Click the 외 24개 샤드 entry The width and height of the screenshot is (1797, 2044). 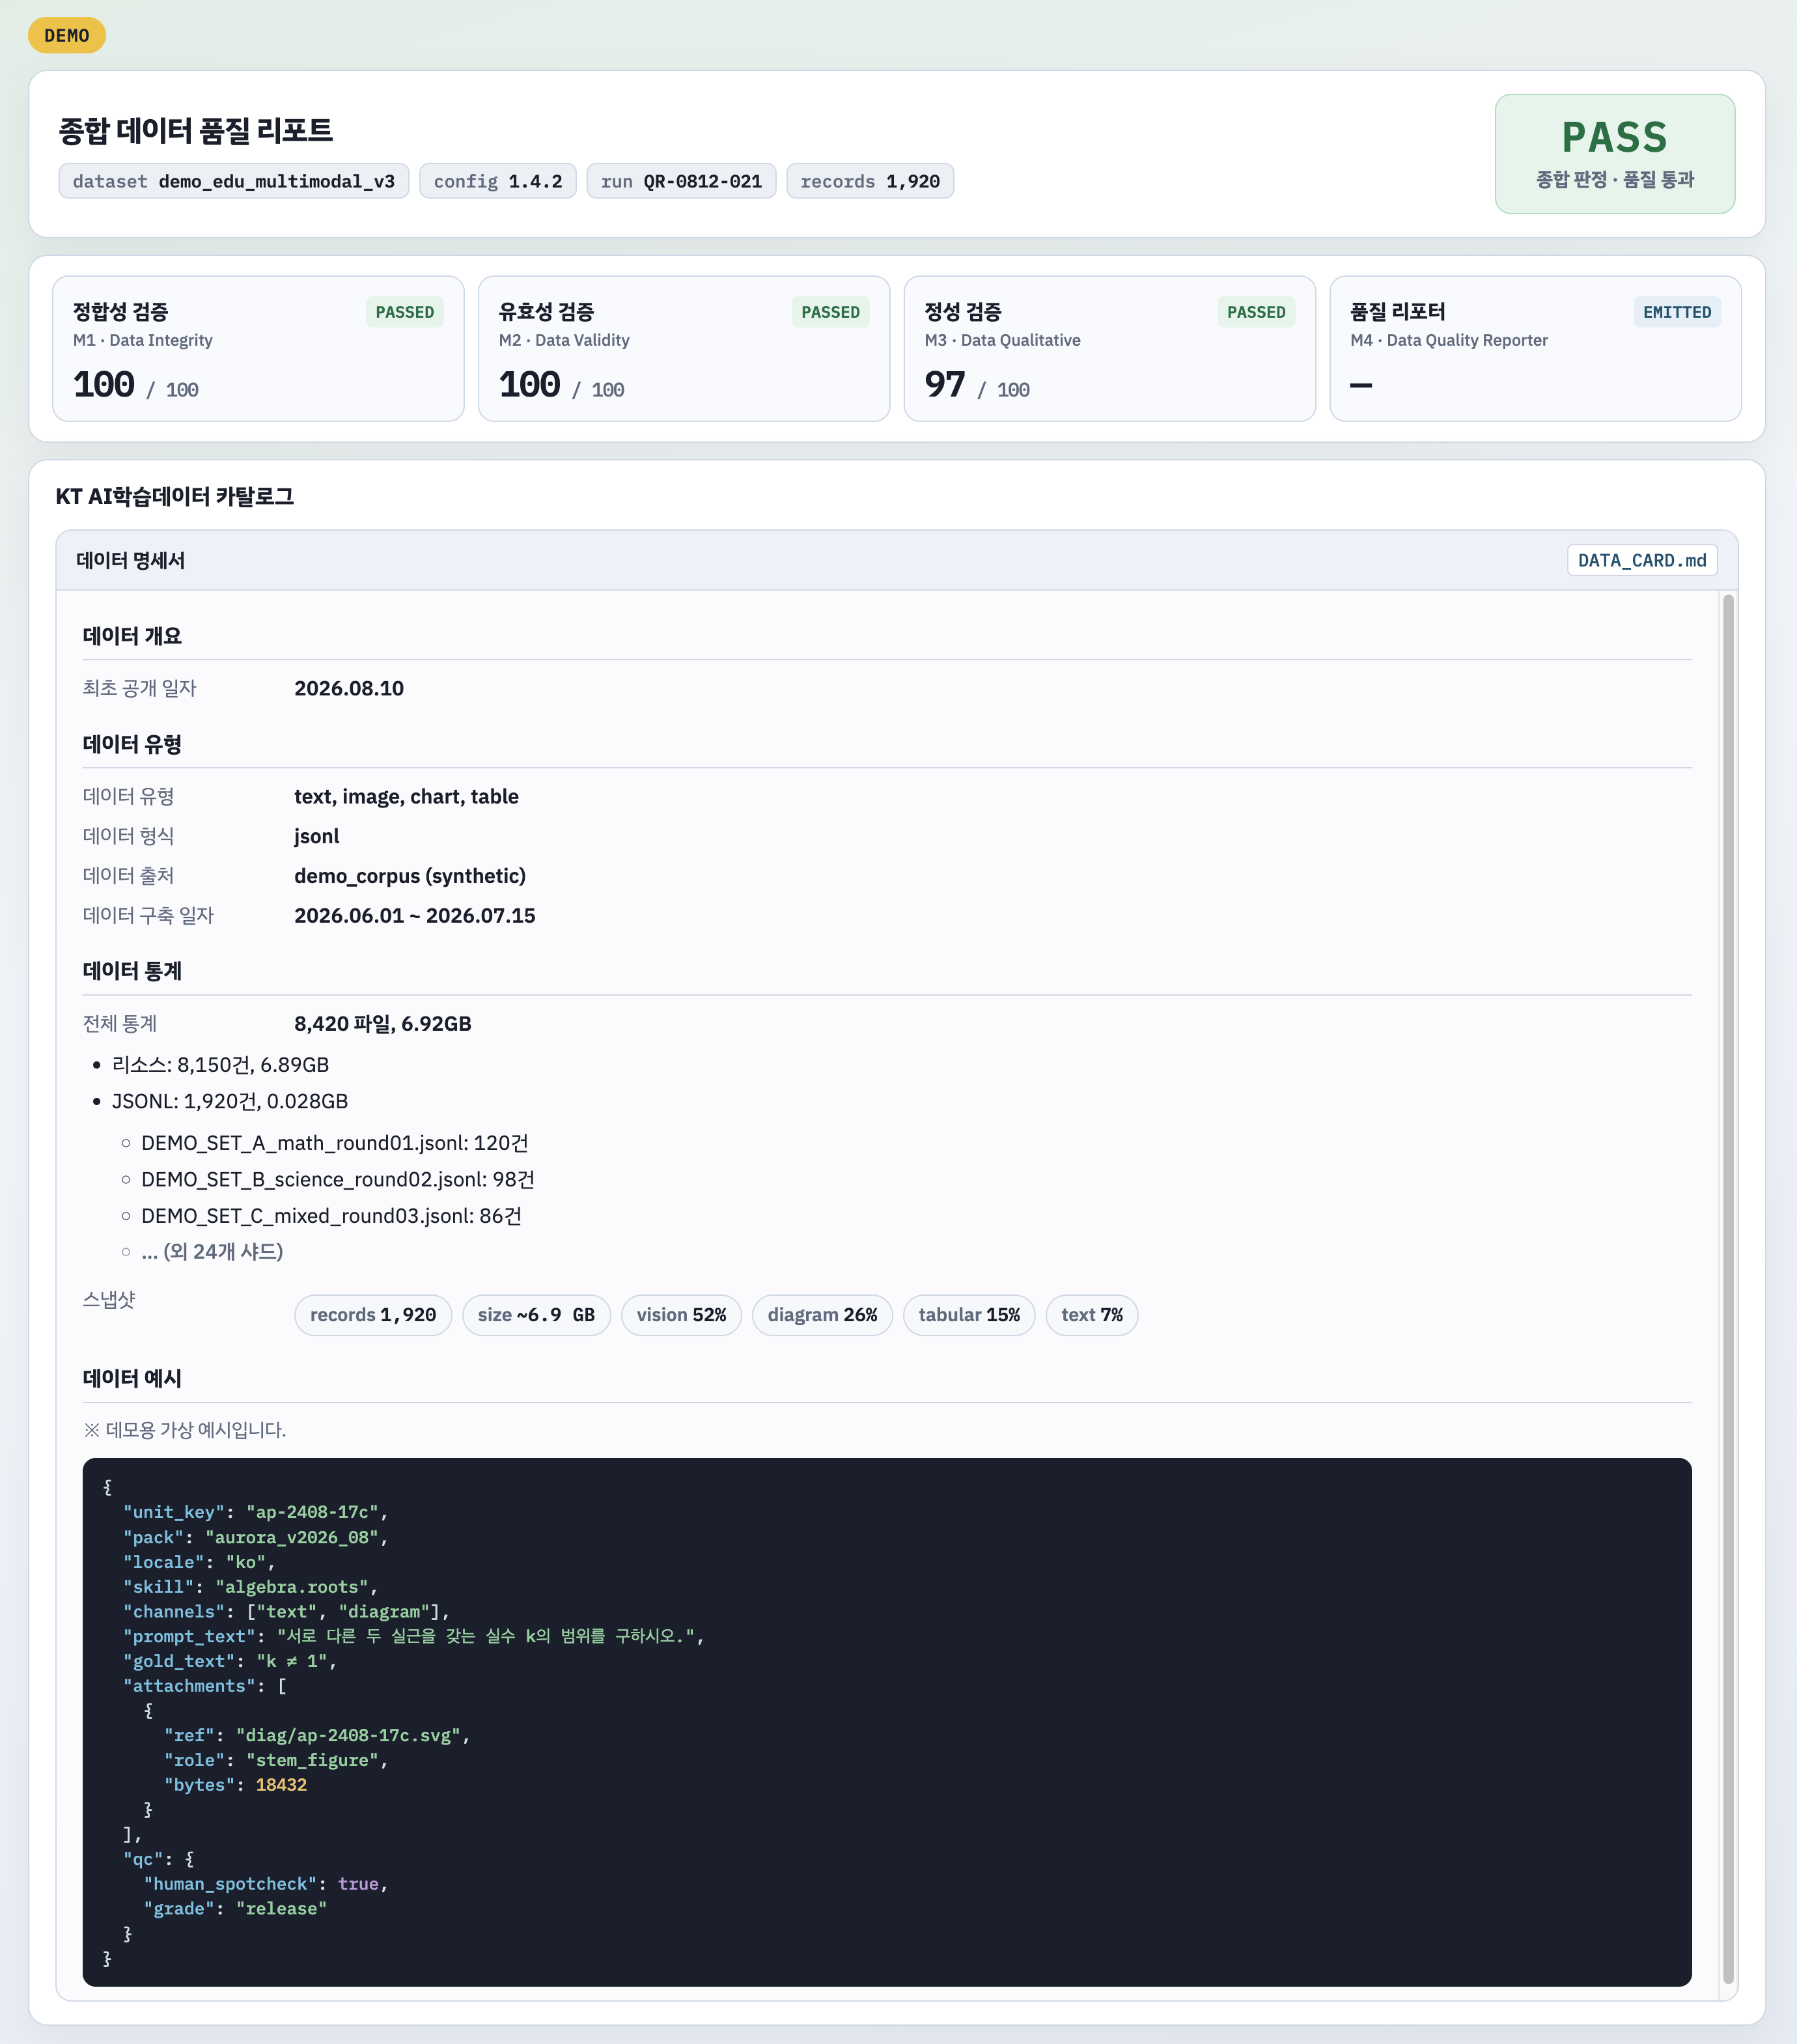(212, 1252)
